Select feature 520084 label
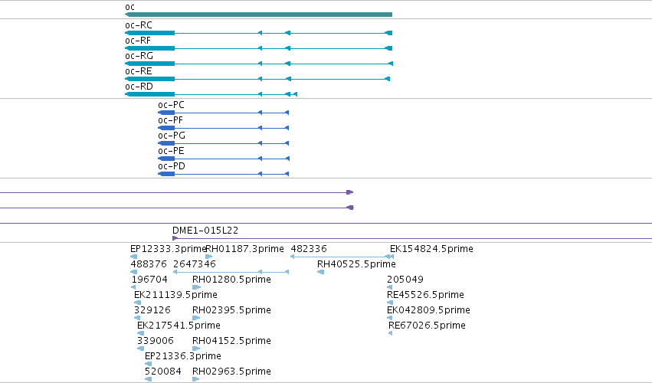This screenshot has width=652, height=383. click(x=163, y=372)
